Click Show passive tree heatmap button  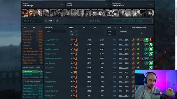pyautogui.click(x=132, y=21)
